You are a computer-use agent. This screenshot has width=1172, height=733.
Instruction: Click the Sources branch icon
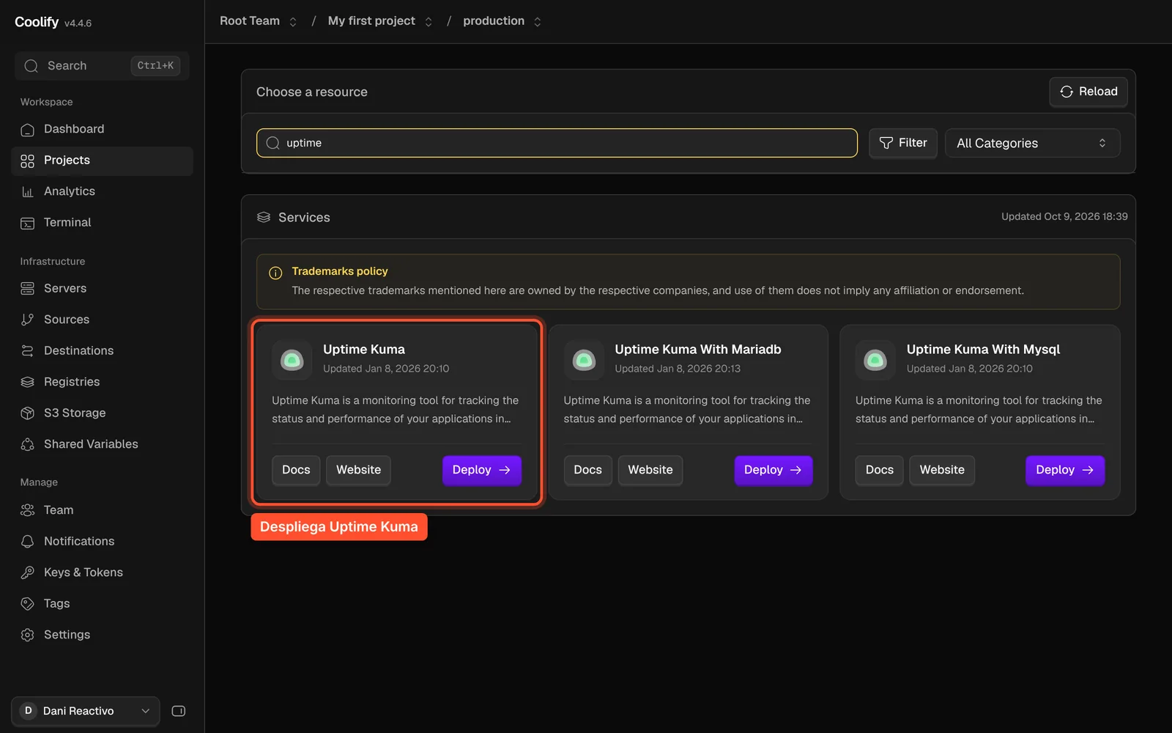27,320
